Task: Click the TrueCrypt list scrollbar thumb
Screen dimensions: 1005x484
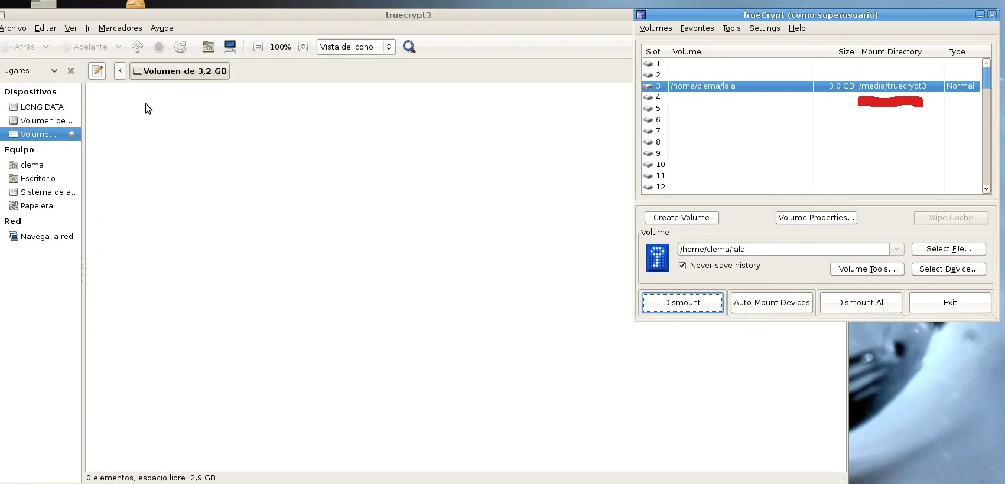Action: (986, 78)
